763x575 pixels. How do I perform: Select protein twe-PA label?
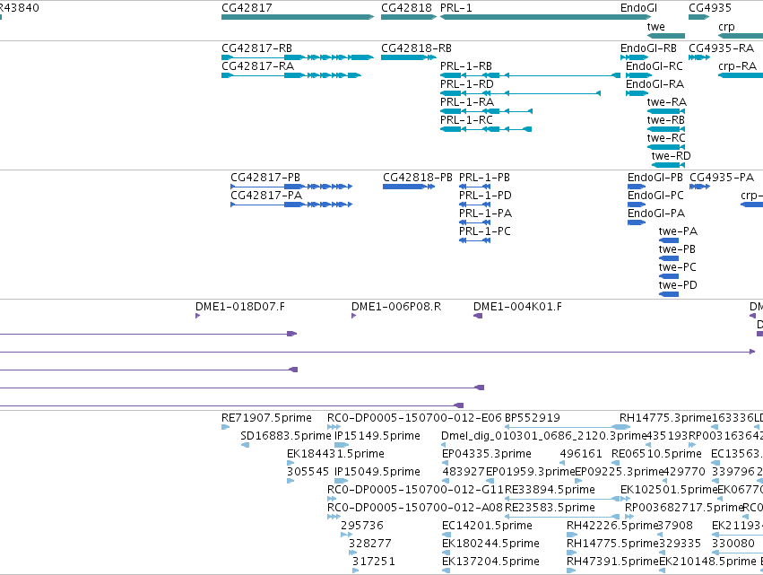click(678, 231)
